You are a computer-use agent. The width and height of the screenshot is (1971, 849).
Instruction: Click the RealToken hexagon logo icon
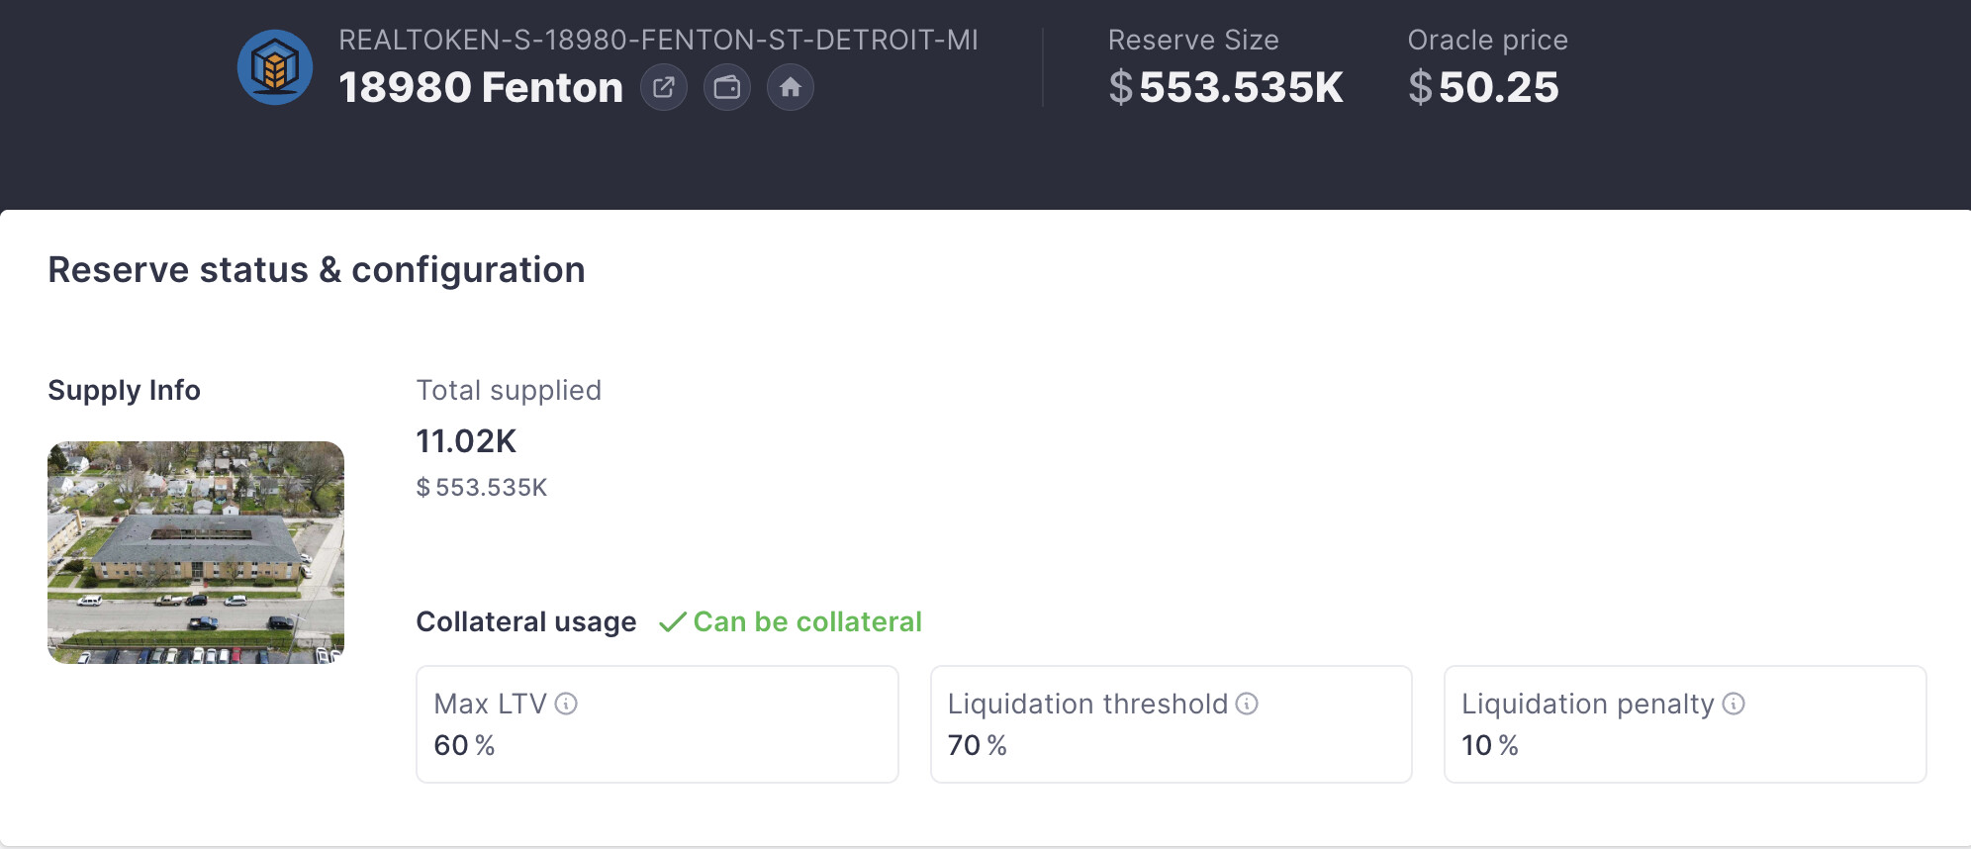pos(275,67)
